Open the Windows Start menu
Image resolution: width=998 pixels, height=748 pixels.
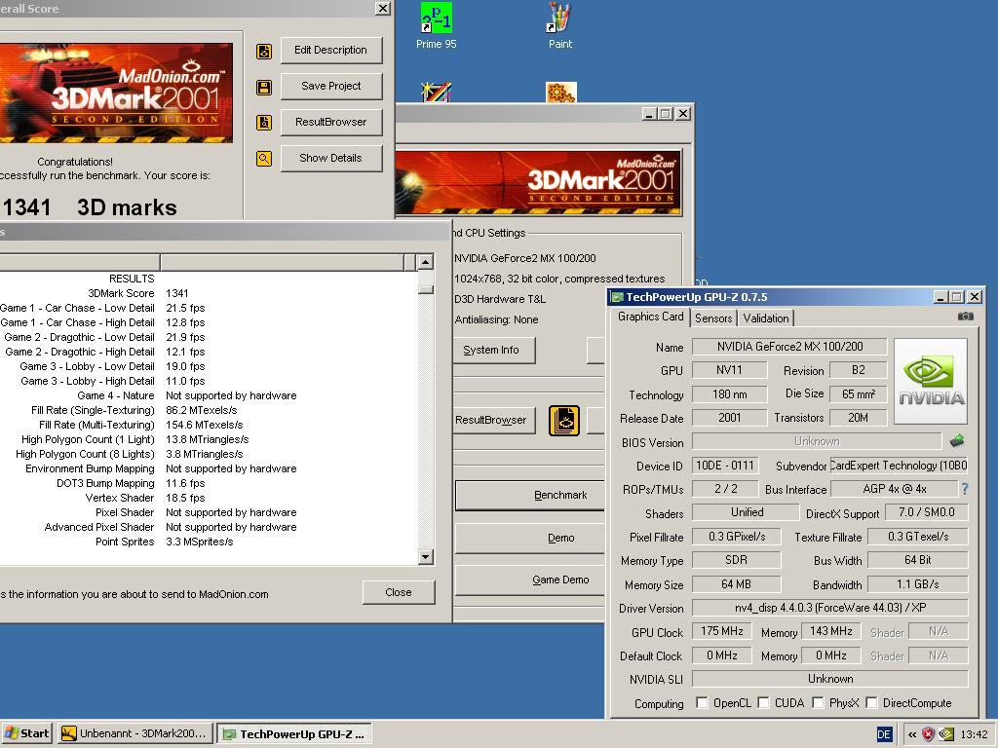point(26,734)
